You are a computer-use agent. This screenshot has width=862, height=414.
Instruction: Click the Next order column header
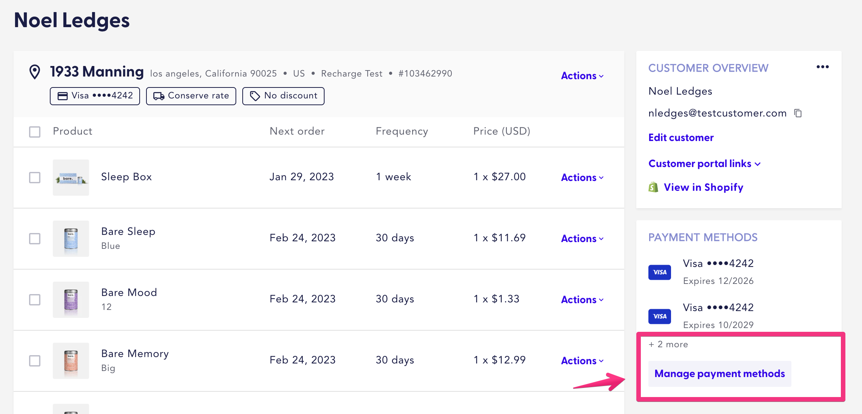pos(297,131)
